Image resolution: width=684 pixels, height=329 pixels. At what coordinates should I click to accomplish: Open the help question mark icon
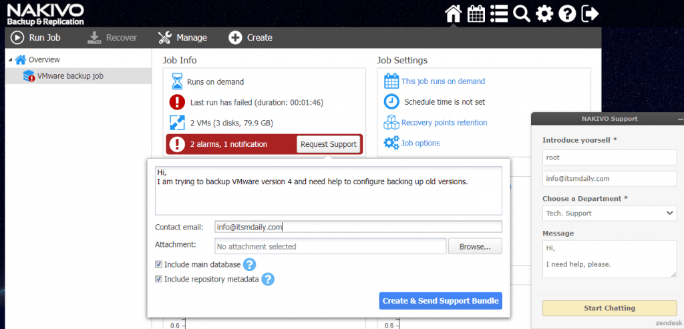coord(567,14)
